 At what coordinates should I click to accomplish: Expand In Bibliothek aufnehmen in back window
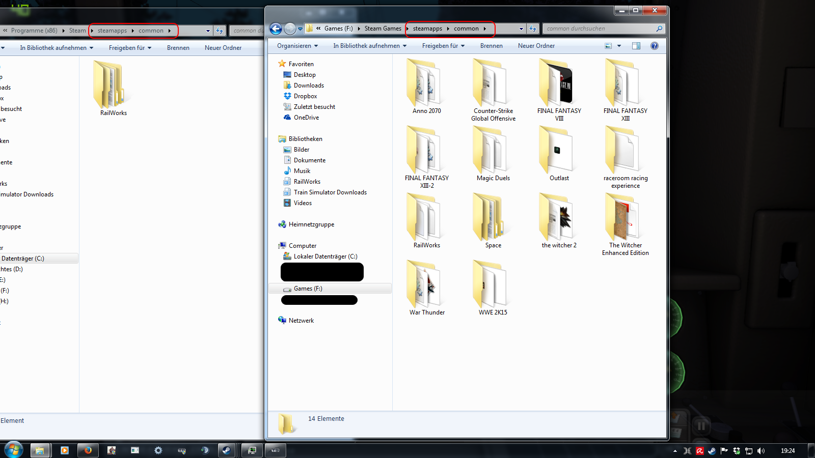pyautogui.click(x=57, y=48)
